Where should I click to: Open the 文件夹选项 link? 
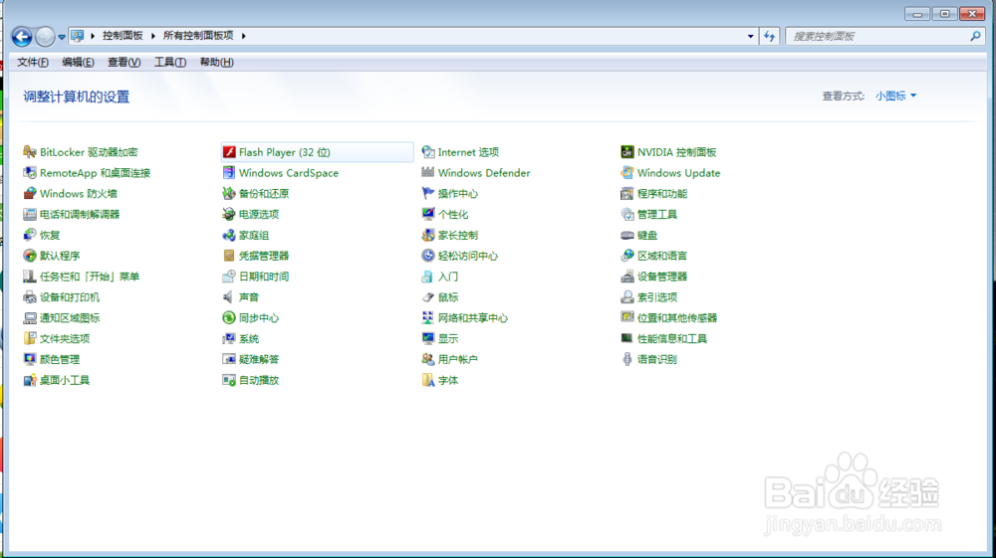65,338
